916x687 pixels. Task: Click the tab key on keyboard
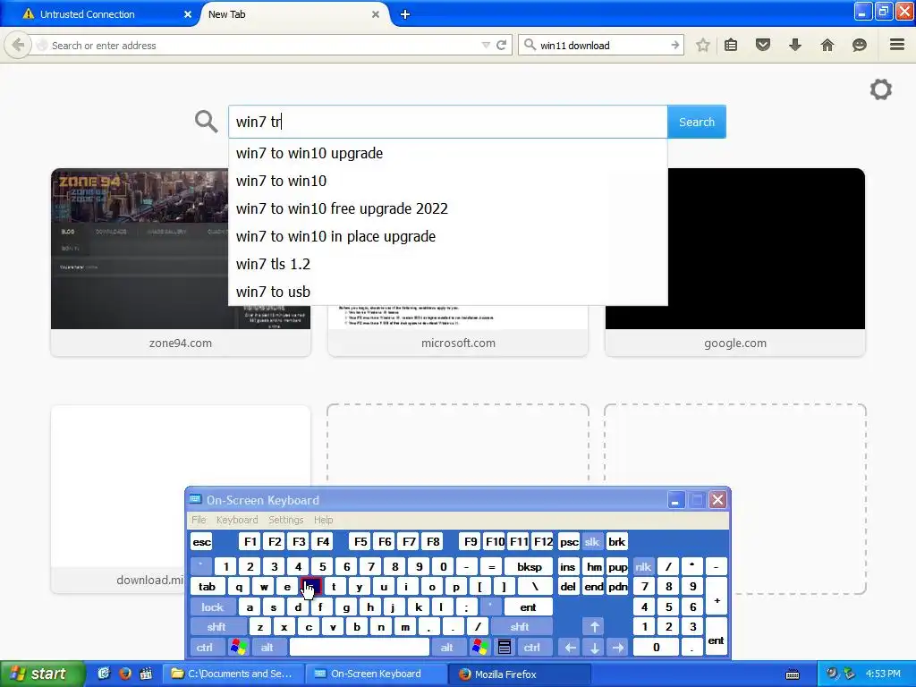coord(207,587)
